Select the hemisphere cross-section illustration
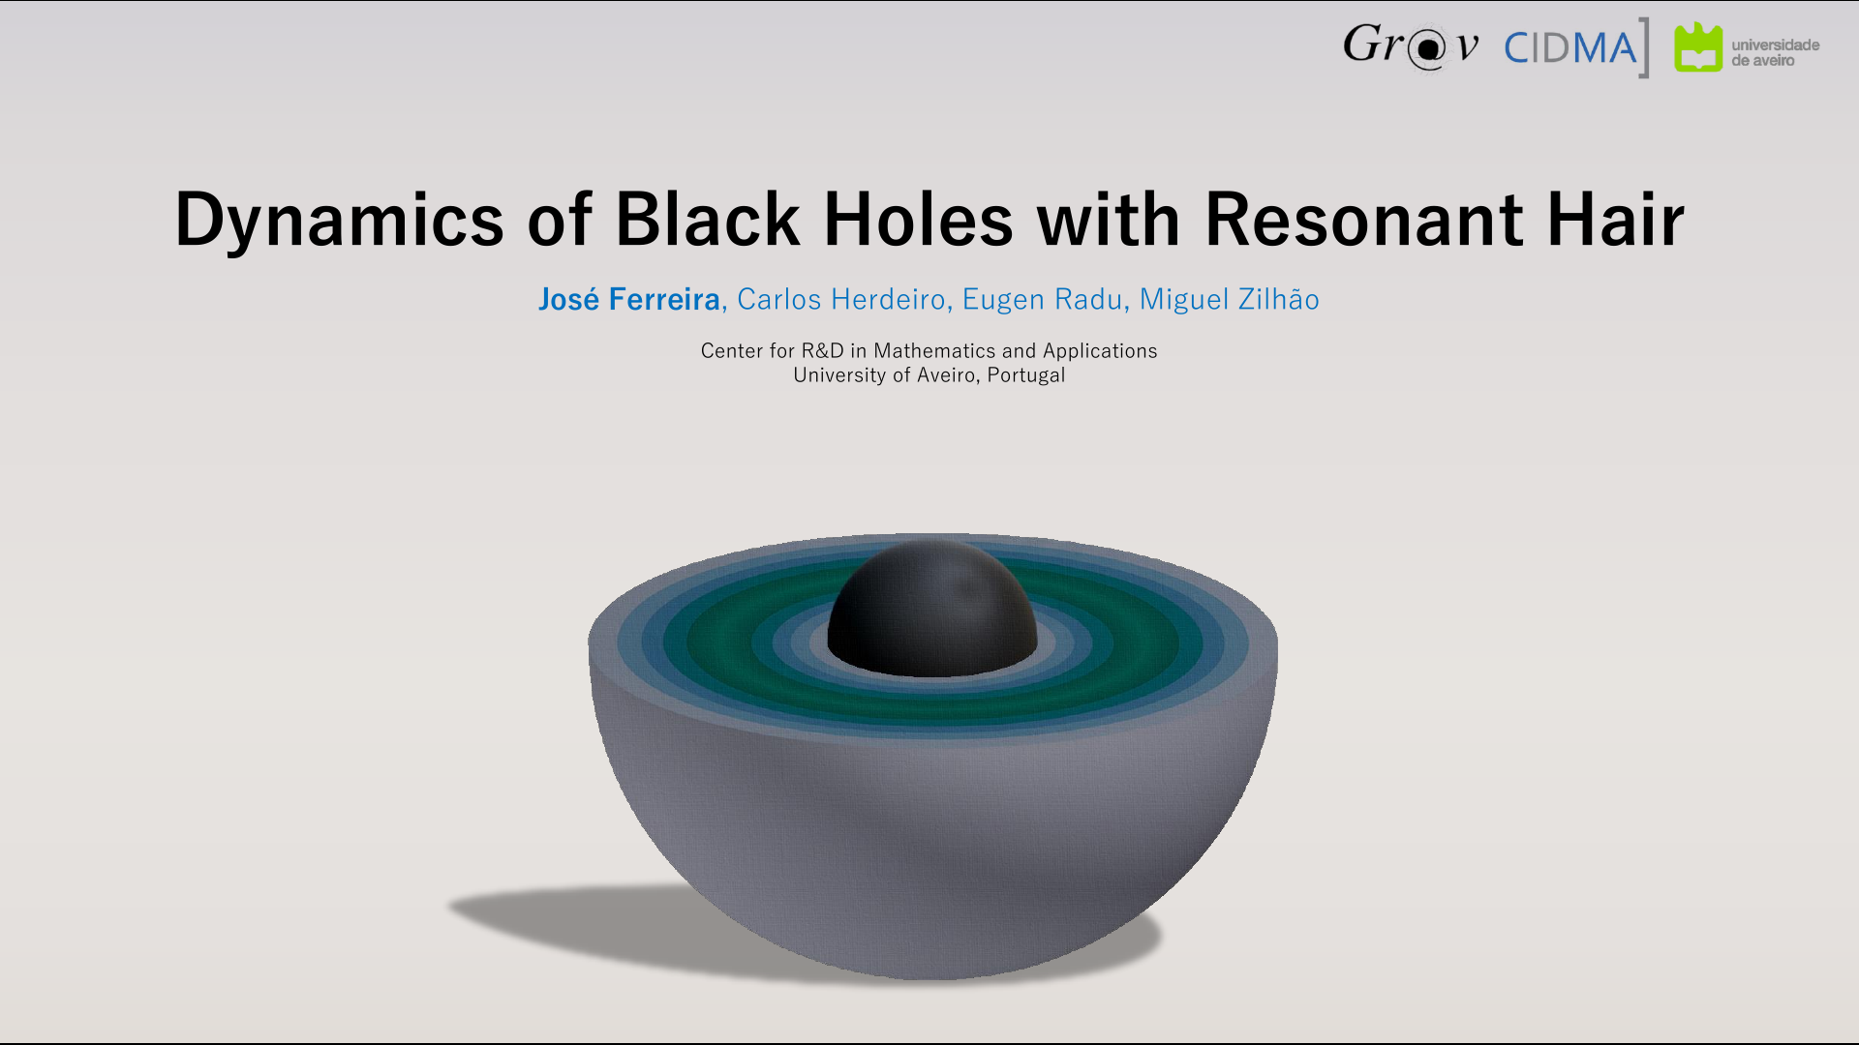The image size is (1859, 1045). click(929, 764)
